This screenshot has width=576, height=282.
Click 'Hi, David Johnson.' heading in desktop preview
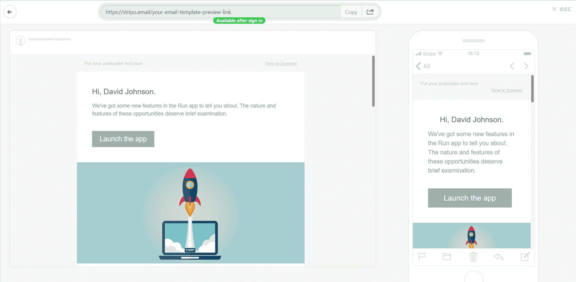click(x=124, y=92)
